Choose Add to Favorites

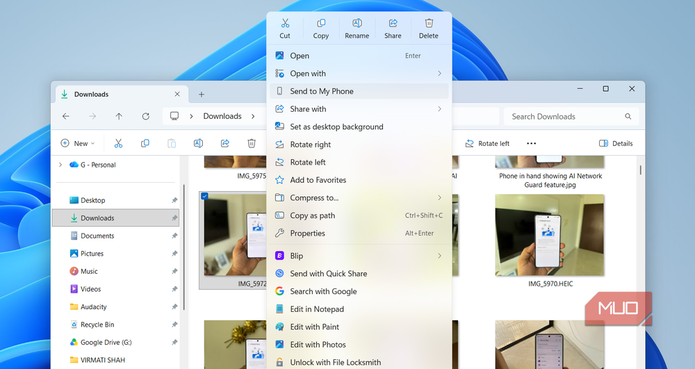[x=359, y=180]
